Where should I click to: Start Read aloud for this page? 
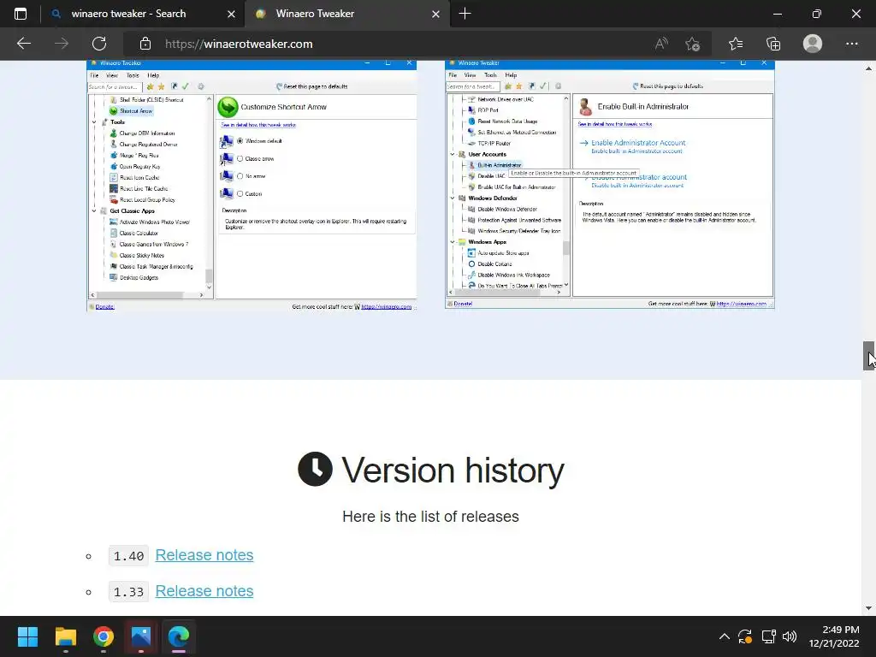click(x=661, y=44)
